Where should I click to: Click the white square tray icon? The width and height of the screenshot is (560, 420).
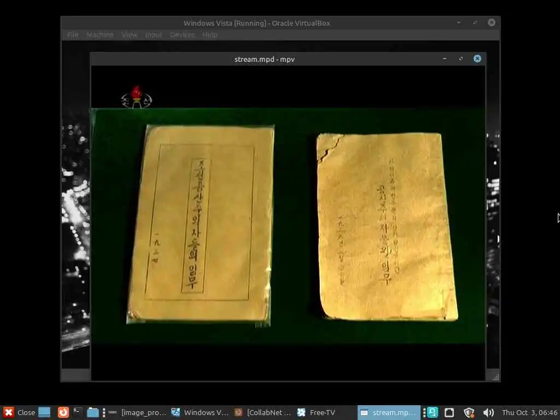pos(450,412)
